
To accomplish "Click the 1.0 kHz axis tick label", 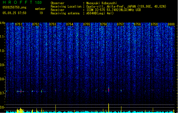I will pyautogui.click(x=3, y=51).
